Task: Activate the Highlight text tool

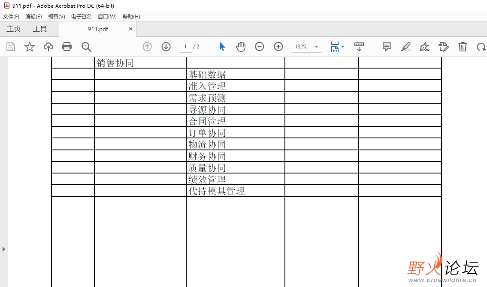Action: (405, 47)
